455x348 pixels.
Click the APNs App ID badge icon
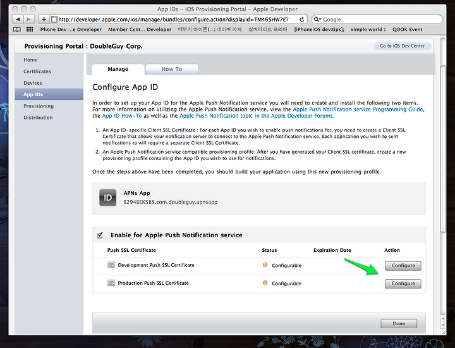coord(107,197)
